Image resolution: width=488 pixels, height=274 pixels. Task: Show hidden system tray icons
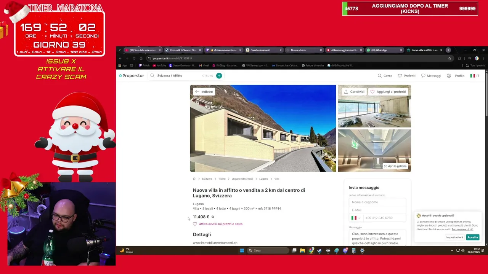452,250
